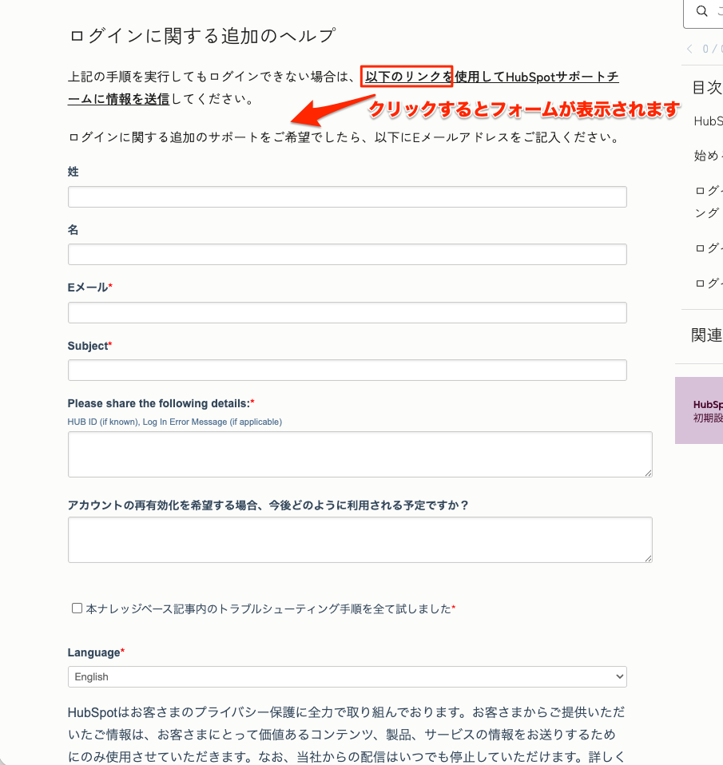Click the アカウントの再有効化 textarea
Viewport: 723px width, 765px height.
point(360,540)
